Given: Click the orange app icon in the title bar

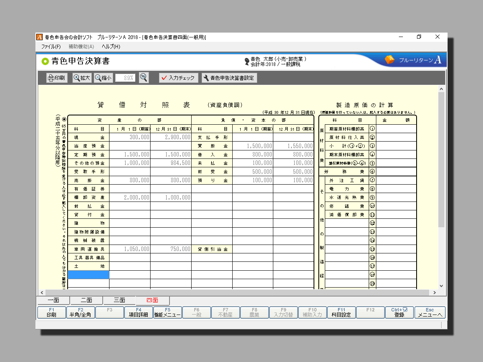Looking at the screenshot, I should point(39,37).
